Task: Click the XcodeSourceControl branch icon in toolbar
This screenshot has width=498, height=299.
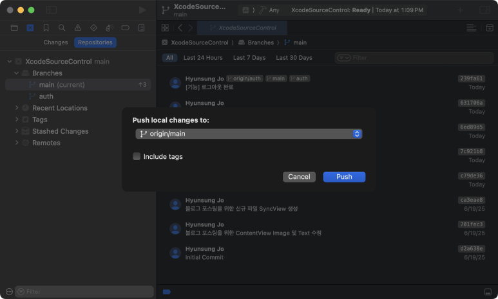Action: [x=166, y=10]
